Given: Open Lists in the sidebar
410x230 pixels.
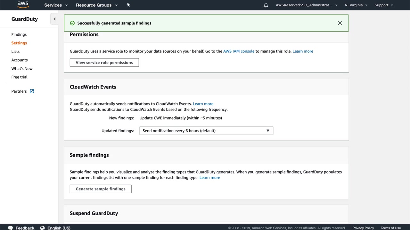Looking at the screenshot, I should [x=15, y=51].
